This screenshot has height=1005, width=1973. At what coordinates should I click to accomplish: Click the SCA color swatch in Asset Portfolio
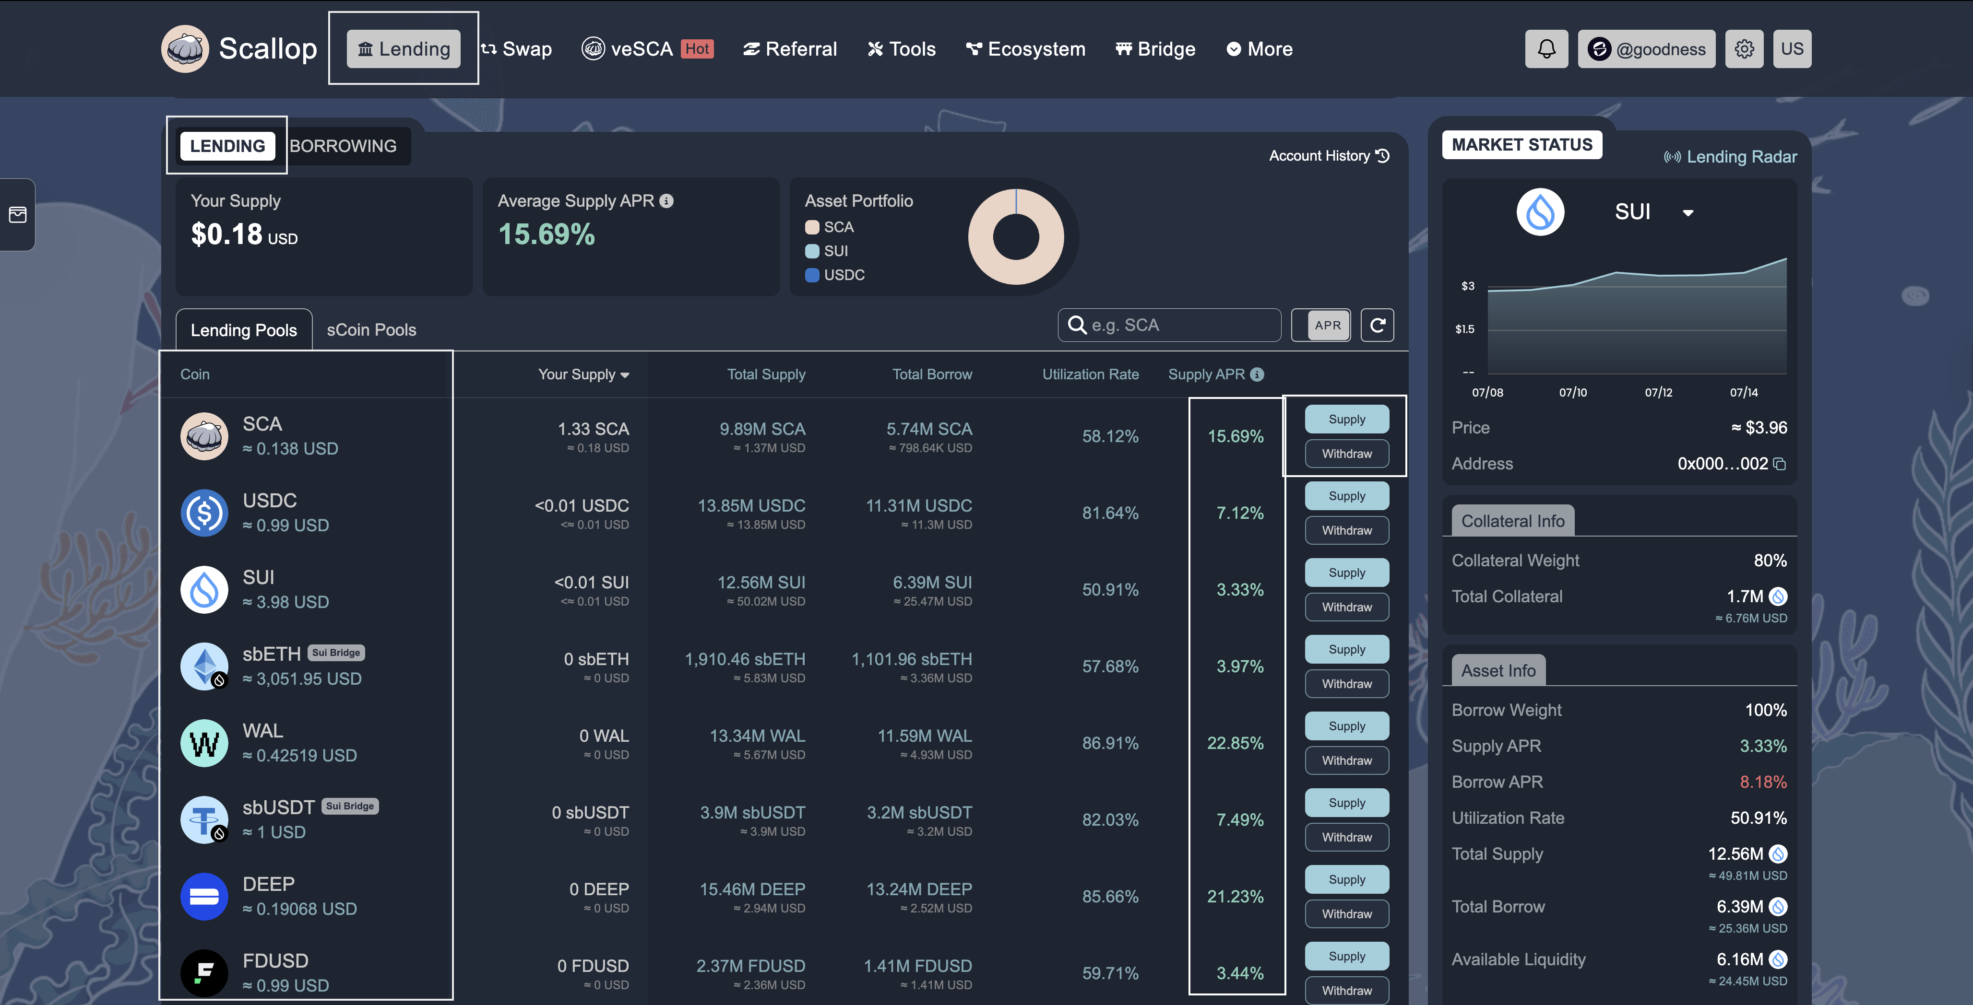[812, 227]
